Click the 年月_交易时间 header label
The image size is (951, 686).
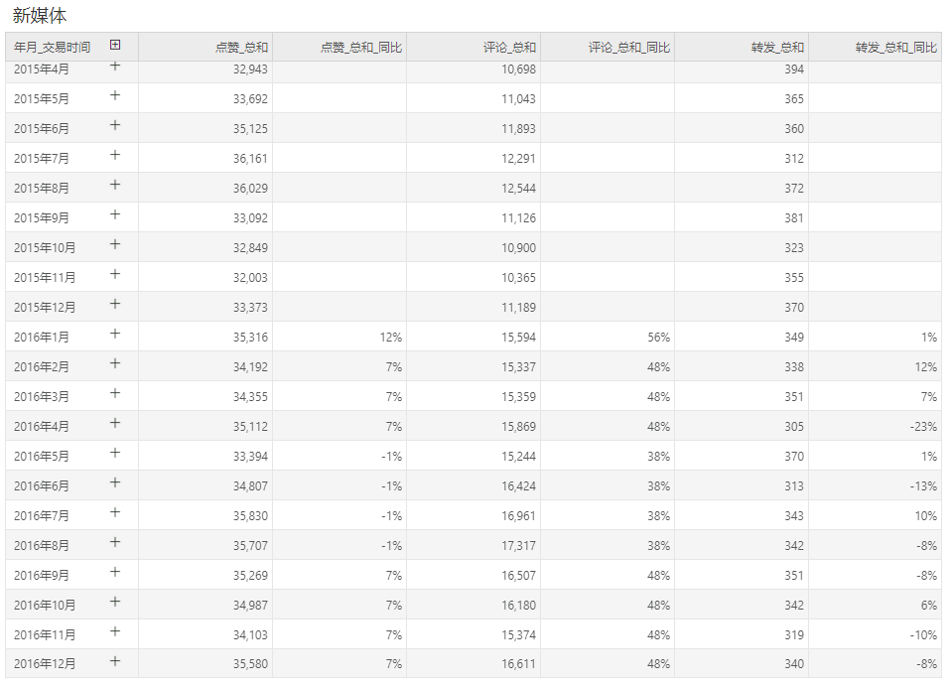(53, 48)
